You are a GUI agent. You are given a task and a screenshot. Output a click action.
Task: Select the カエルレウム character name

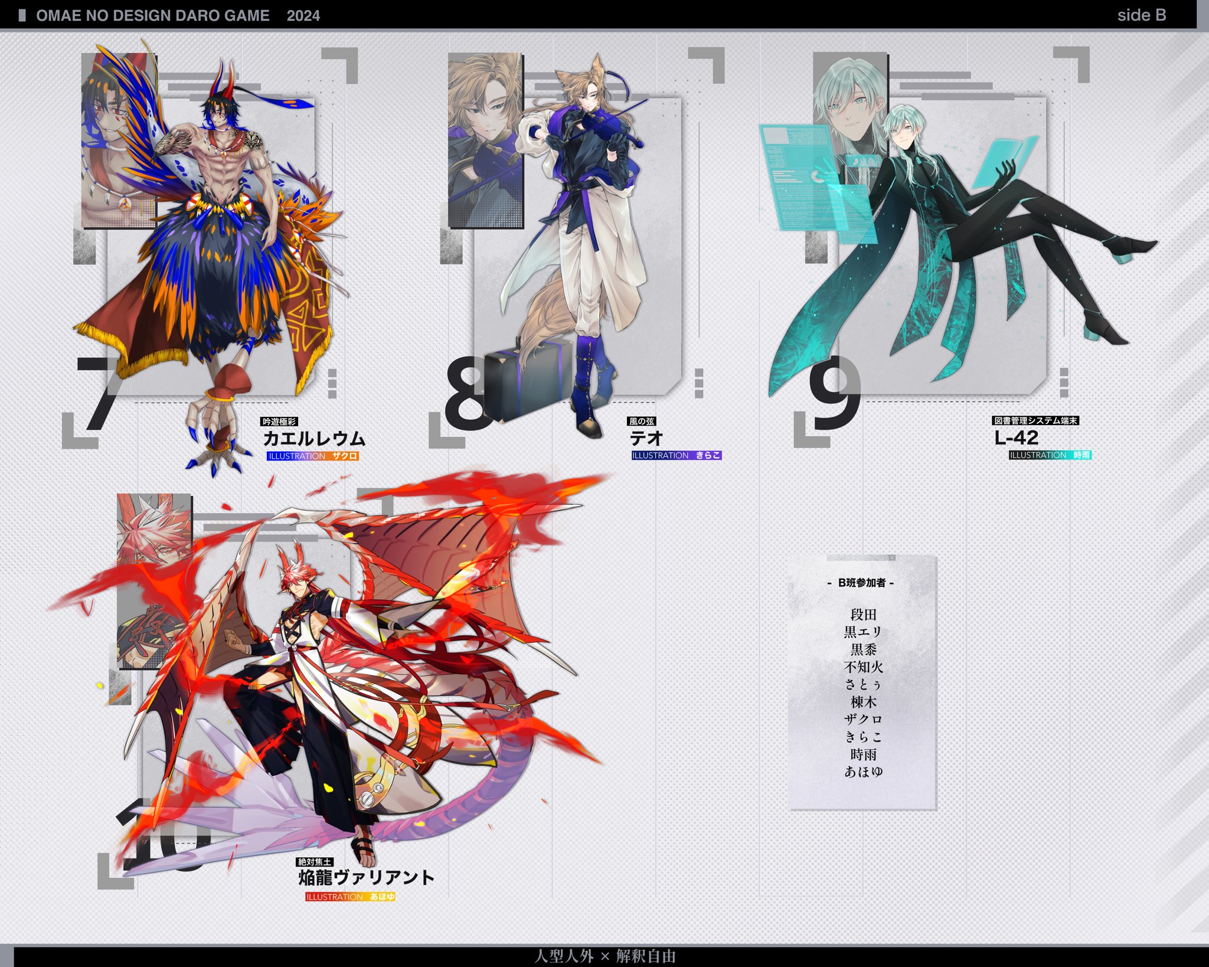[314, 439]
